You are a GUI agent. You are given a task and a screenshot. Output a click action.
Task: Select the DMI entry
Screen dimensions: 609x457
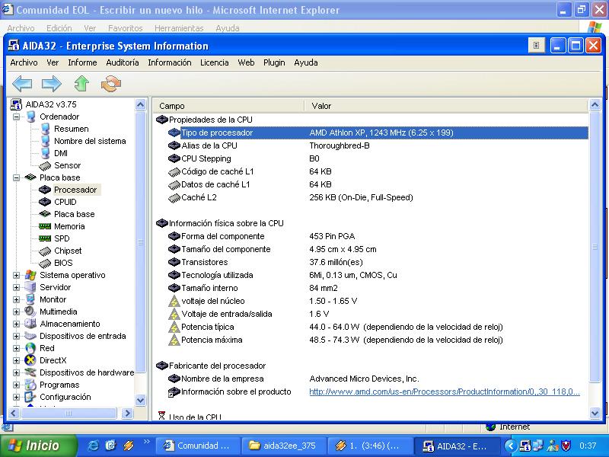[x=61, y=153]
